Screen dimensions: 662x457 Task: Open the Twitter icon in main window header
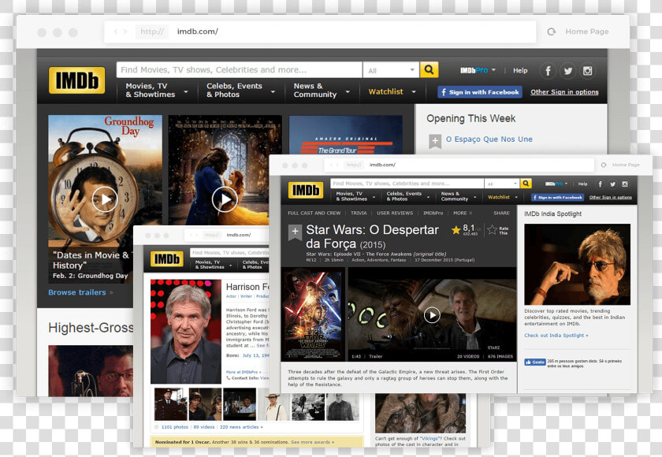(568, 70)
